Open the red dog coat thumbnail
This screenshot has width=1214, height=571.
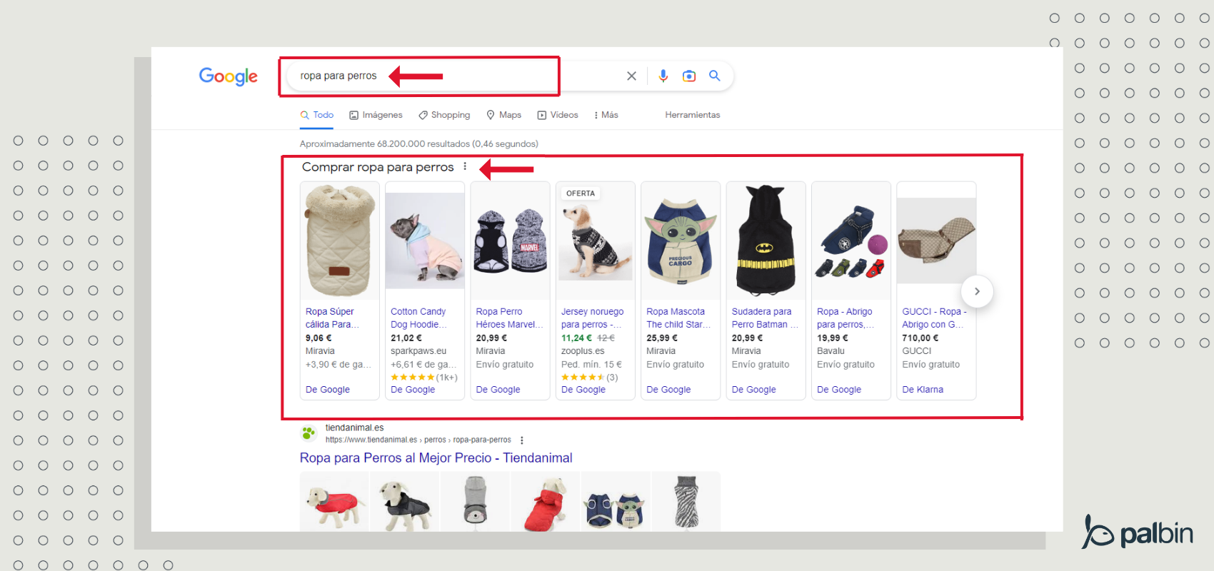334,502
